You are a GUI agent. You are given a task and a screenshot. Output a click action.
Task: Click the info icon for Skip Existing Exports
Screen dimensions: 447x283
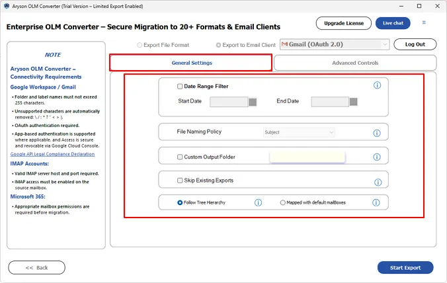tap(377, 182)
